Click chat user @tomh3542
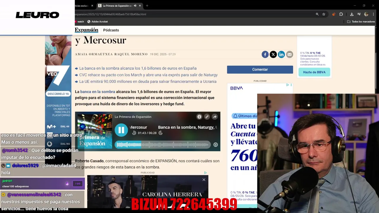 point(15,150)
